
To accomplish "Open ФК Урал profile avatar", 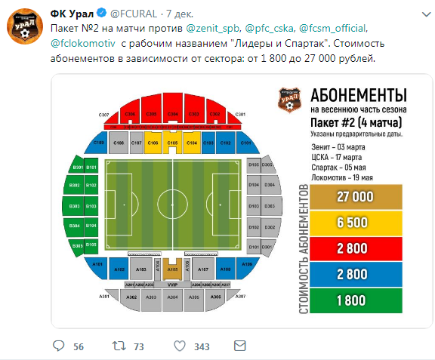I will point(25,26).
